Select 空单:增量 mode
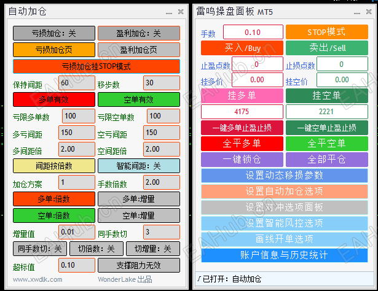The image size is (378, 291). pos(139,215)
